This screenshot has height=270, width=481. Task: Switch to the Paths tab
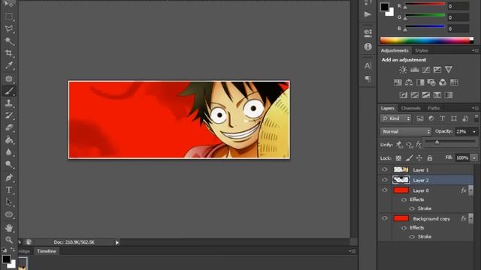[x=434, y=108]
